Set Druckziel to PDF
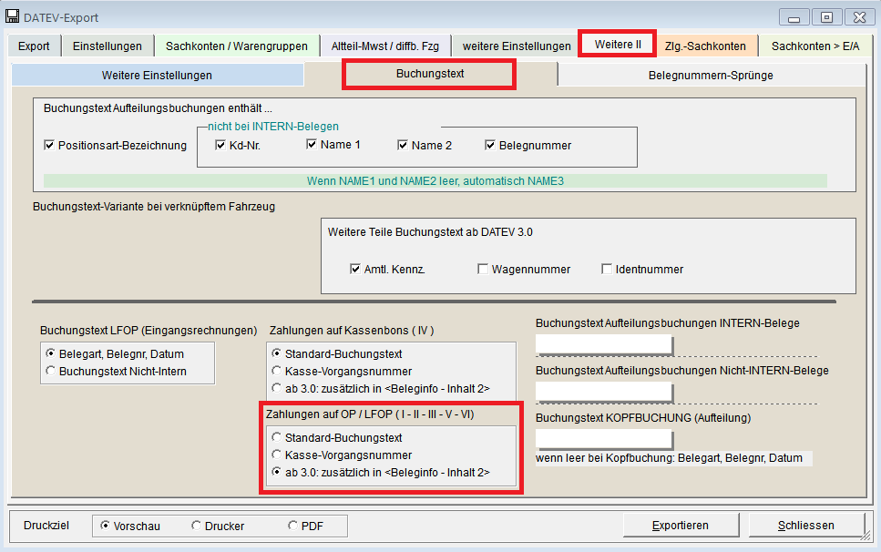The image size is (881, 552). coord(292,526)
